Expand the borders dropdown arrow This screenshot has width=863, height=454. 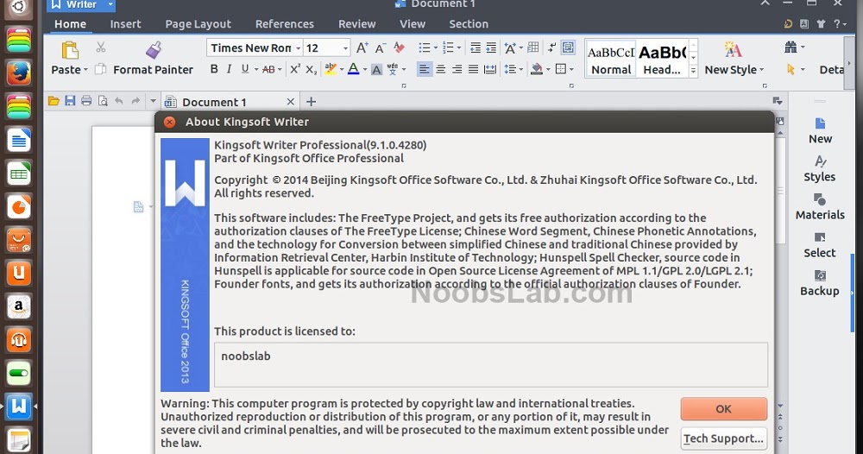[571, 69]
